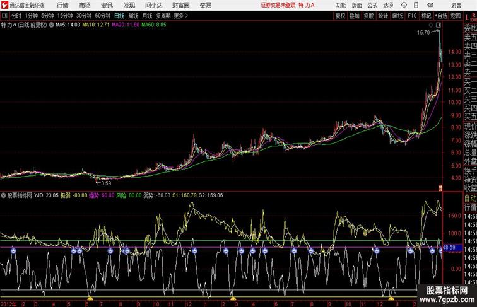
Task: Open the 财富圈 menu
Action: click(180, 5)
